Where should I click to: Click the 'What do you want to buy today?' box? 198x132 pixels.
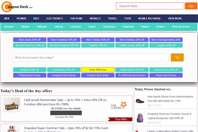(x=91, y=58)
